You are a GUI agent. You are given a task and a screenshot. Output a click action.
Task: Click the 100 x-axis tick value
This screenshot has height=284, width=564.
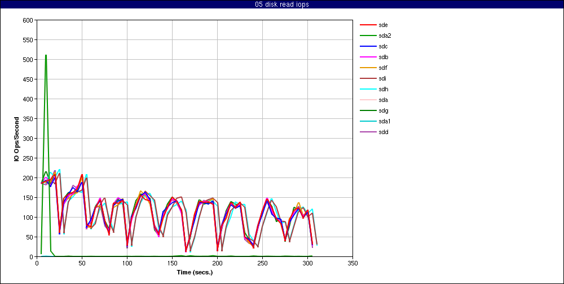point(127,263)
